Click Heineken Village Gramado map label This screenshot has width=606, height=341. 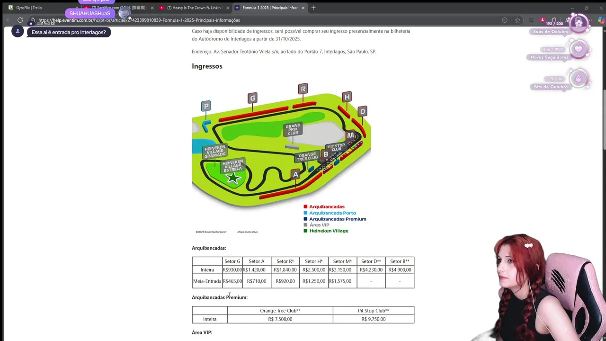click(x=215, y=152)
